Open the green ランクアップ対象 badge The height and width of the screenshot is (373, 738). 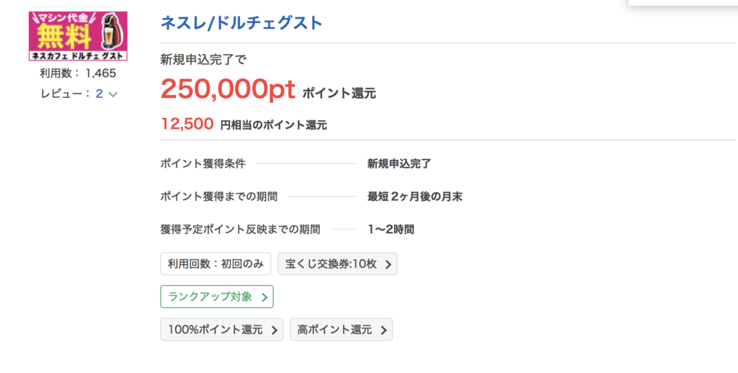click(x=217, y=297)
